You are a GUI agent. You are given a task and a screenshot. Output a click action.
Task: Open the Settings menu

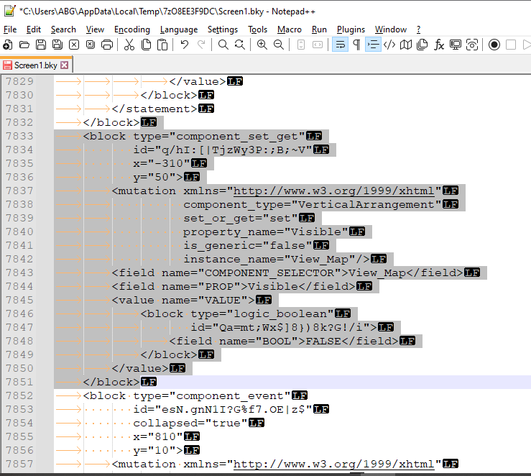coord(223,29)
